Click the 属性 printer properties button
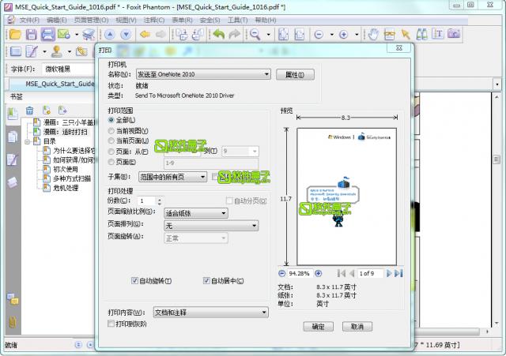Image resolution: width=506 pixels, height=356 pixels. pyautogui.click(x=295, y=74)
